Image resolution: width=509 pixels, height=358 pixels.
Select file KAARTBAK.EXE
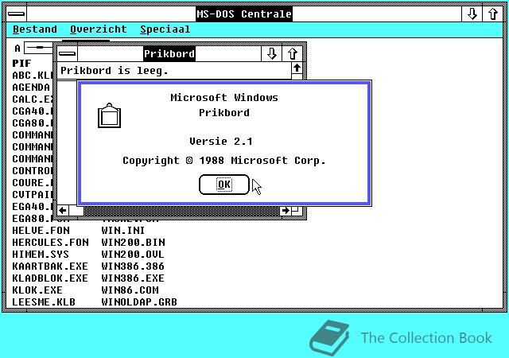50,267
